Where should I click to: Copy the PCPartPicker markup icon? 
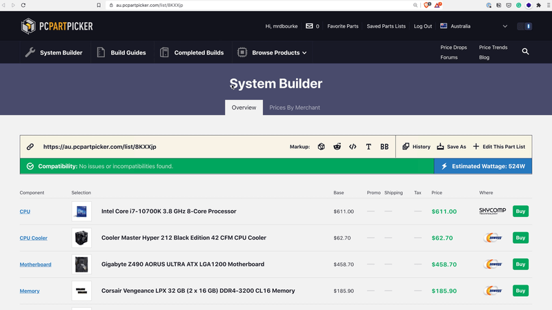pyautogui.click(x=321, y=147)
